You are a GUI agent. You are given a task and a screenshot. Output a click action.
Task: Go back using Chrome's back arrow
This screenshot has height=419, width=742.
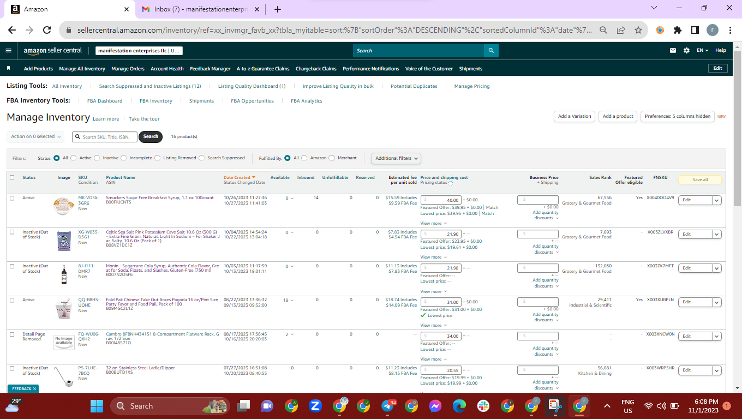point(12,31)
